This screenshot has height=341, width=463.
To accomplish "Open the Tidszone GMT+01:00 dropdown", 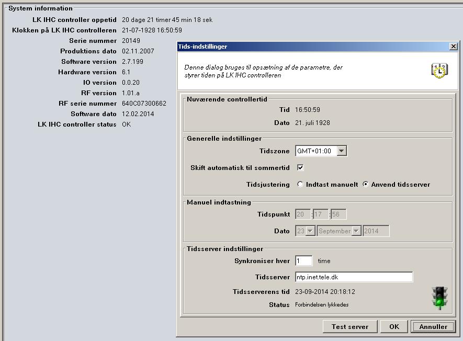I will (341, 151).
